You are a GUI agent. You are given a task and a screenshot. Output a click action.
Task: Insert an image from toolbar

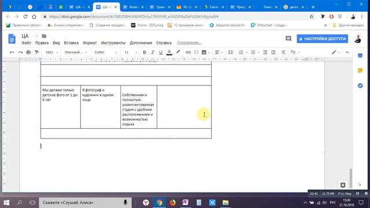(204, 53)
